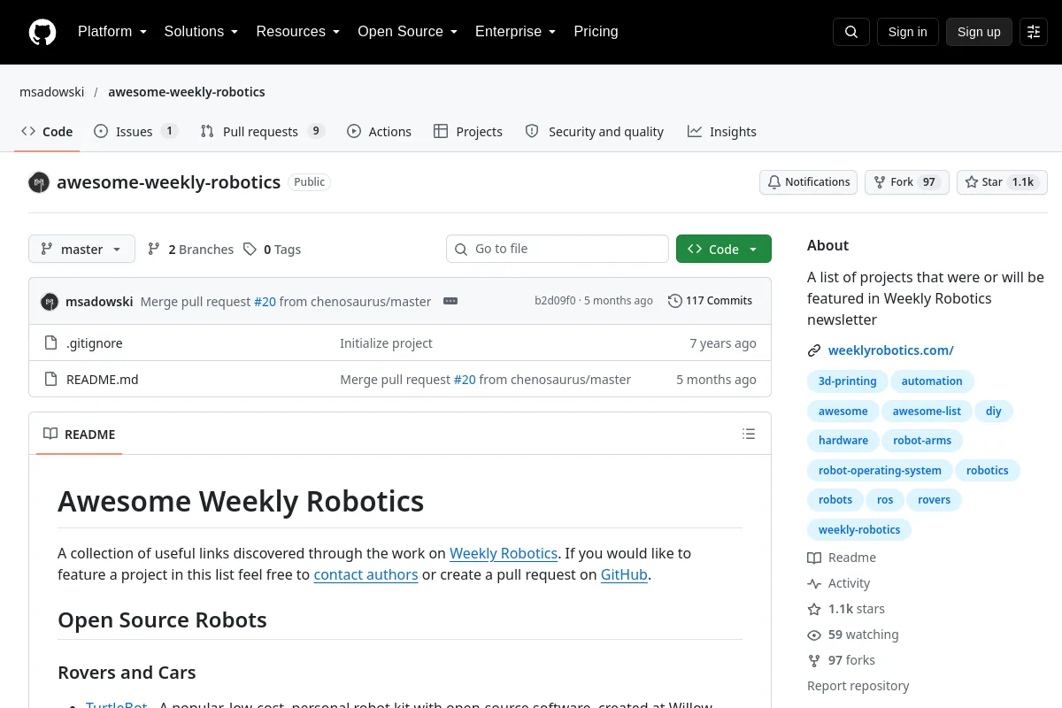Click the automation topic tag
Screen dimensions: 1062x708
tap(932, 381)
